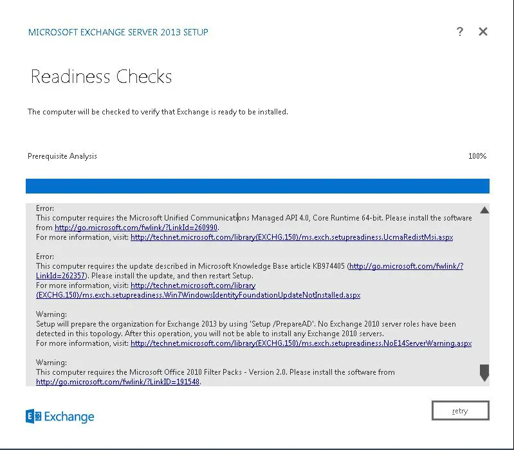The width and height of the screenshot is (514, 450).
Task: Open the LinkId=260990 download link
Action: [x=136, y=228]
